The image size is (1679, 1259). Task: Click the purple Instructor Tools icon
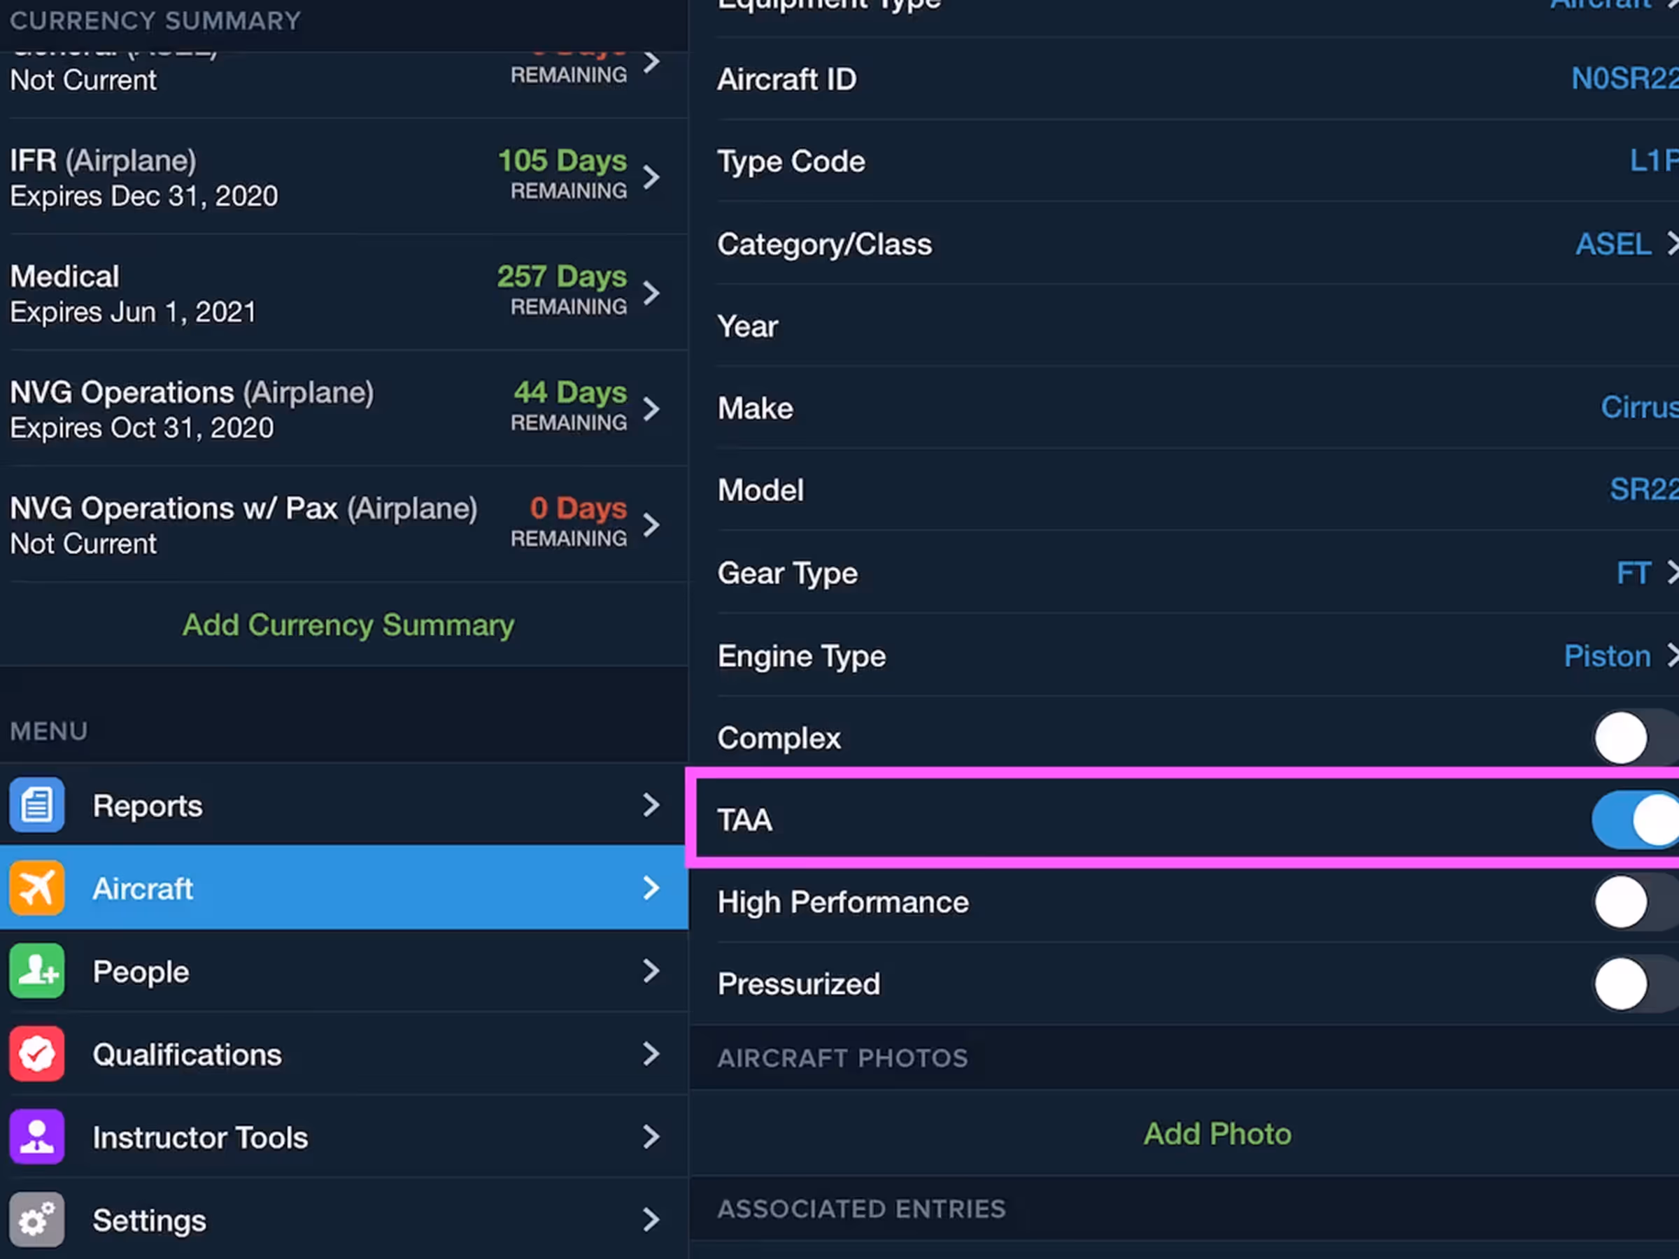(x=36, y=1136)
